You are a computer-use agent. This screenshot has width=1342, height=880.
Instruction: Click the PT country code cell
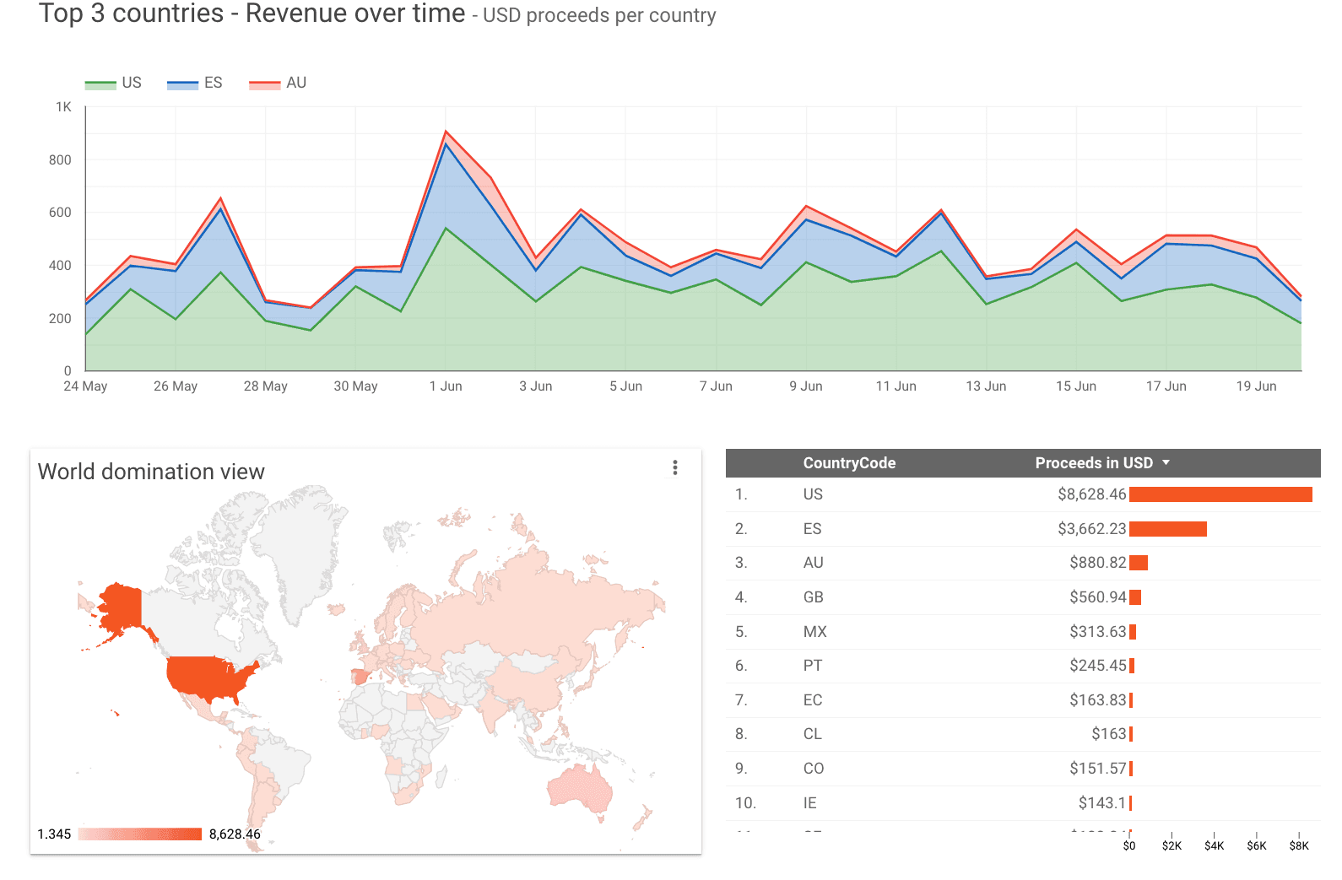(812, 666)
